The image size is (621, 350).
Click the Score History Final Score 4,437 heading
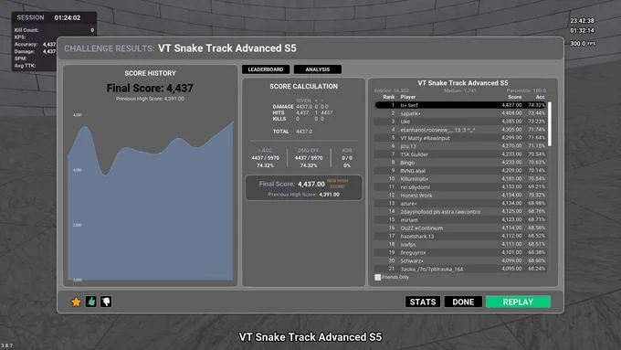coord(150,88)
